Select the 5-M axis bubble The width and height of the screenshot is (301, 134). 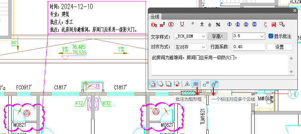(x=293, y=94)
